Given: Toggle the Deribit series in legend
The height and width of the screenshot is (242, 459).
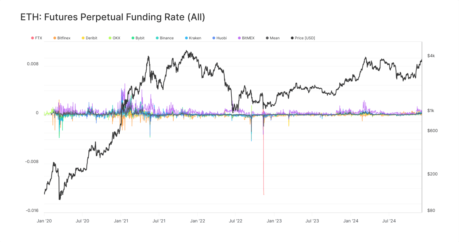Looking at the screenshot, I should click(89, 38).
